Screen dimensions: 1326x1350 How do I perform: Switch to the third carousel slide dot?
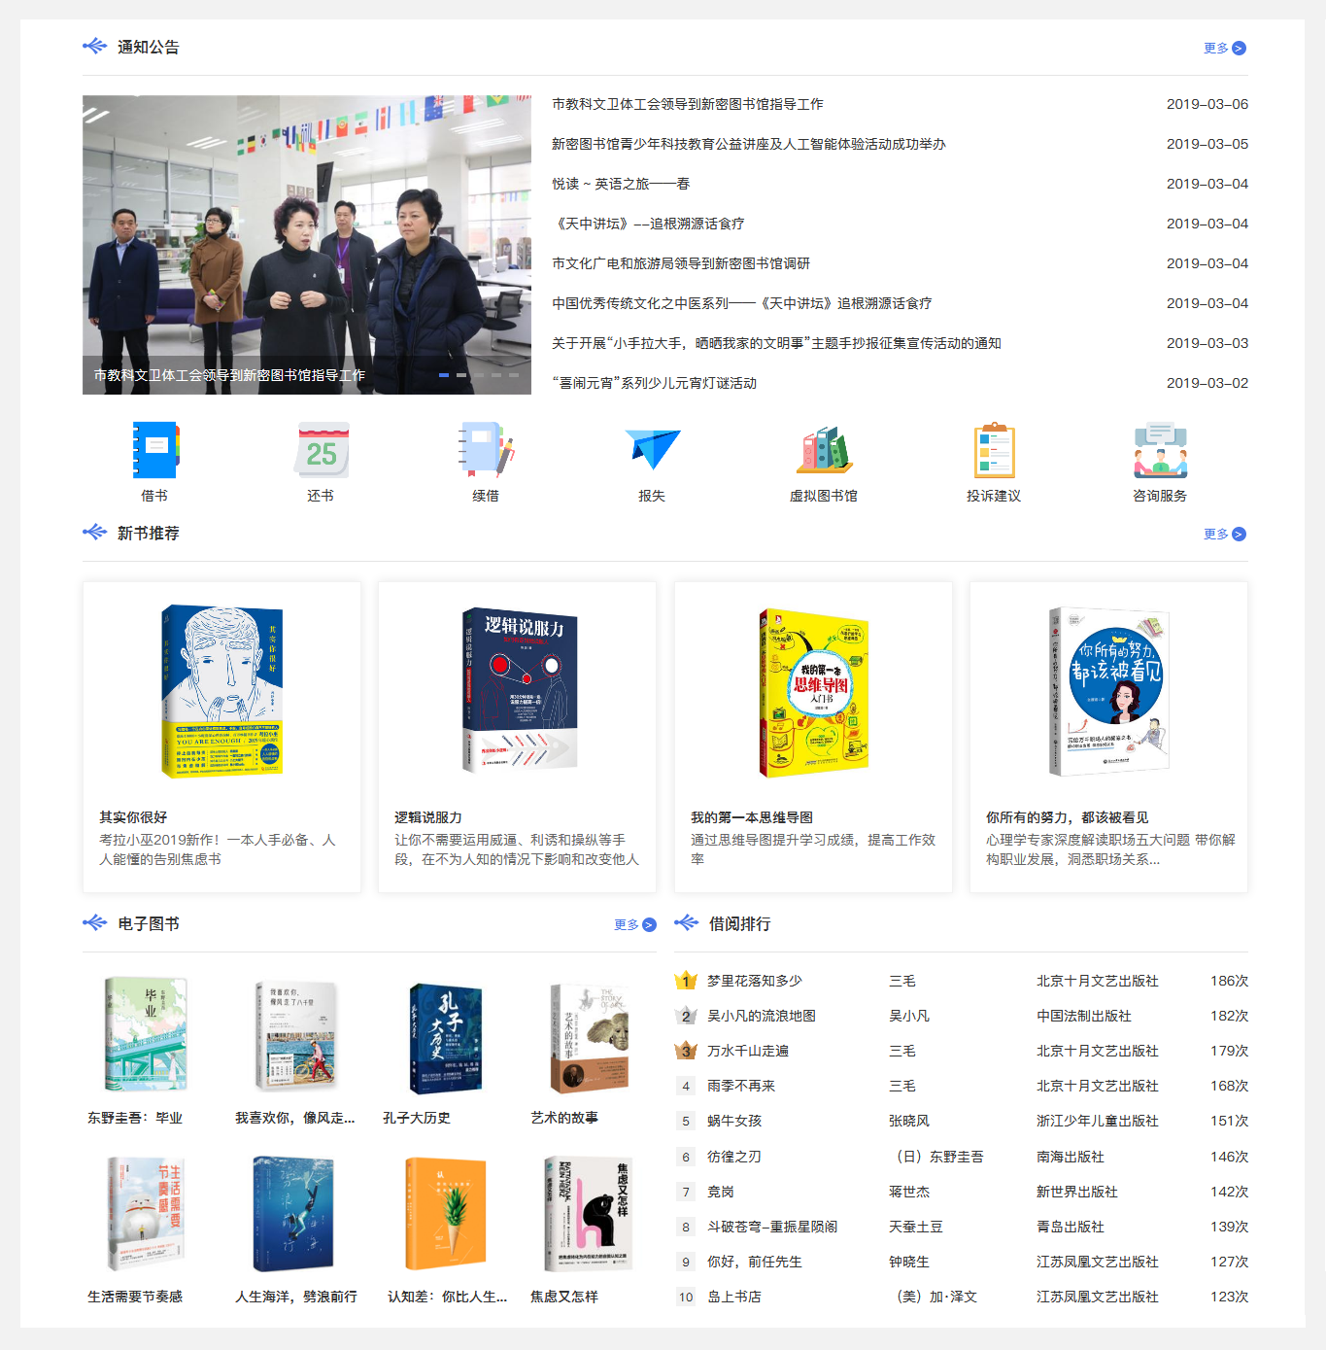479,375
